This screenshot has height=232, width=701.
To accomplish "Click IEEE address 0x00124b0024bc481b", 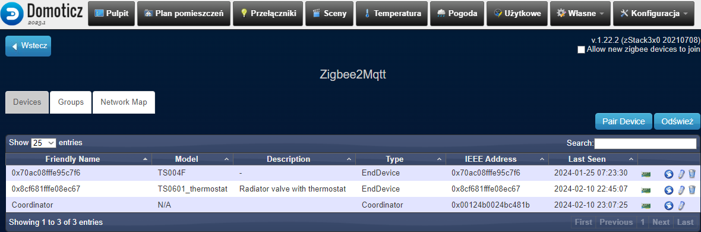I will 491,205.
